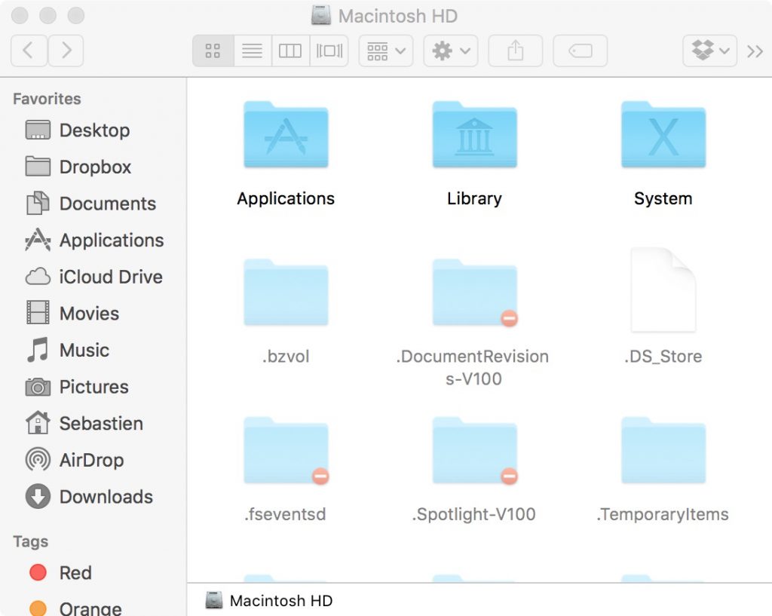772x616 pixels.
Task: Switch to list view
Action: (x=252, y=51)
